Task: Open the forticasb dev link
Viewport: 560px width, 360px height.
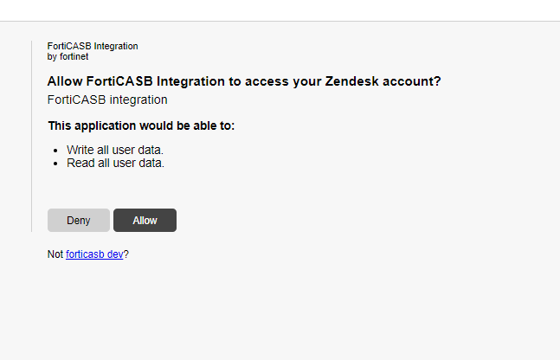Action: click(x=94, y=254)
